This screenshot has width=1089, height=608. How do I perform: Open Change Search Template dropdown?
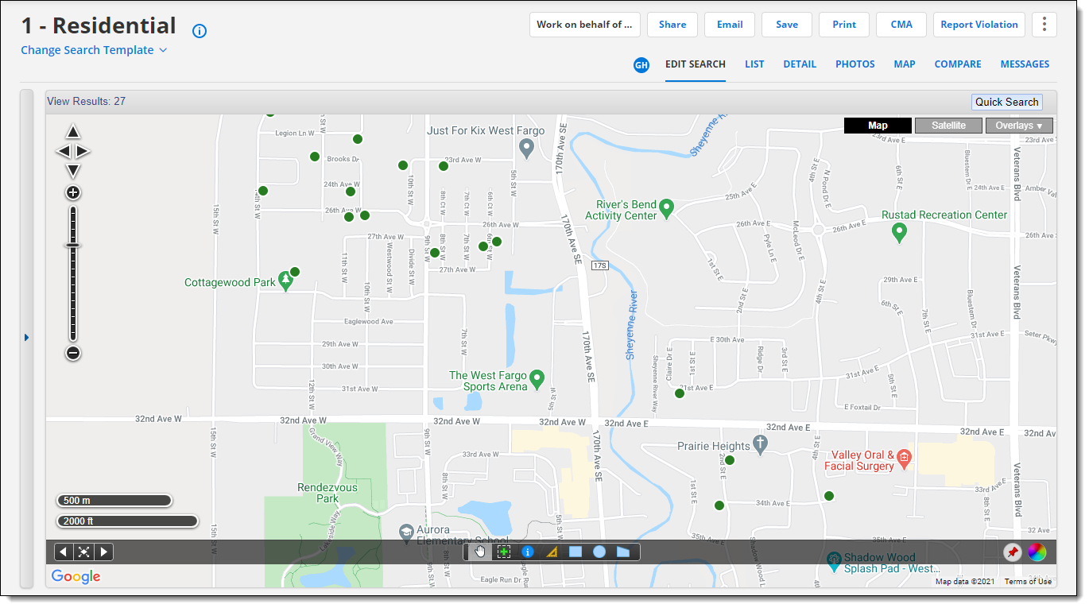tap(94, 50)
